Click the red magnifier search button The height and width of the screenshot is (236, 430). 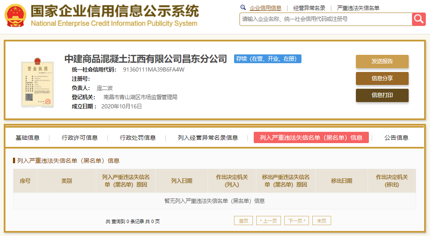click(x=419, y=19)
